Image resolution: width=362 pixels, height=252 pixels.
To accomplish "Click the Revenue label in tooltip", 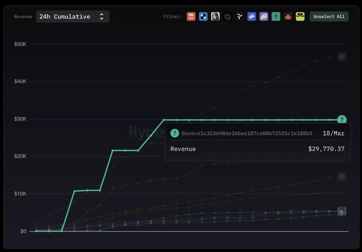I will coord(183,149).
